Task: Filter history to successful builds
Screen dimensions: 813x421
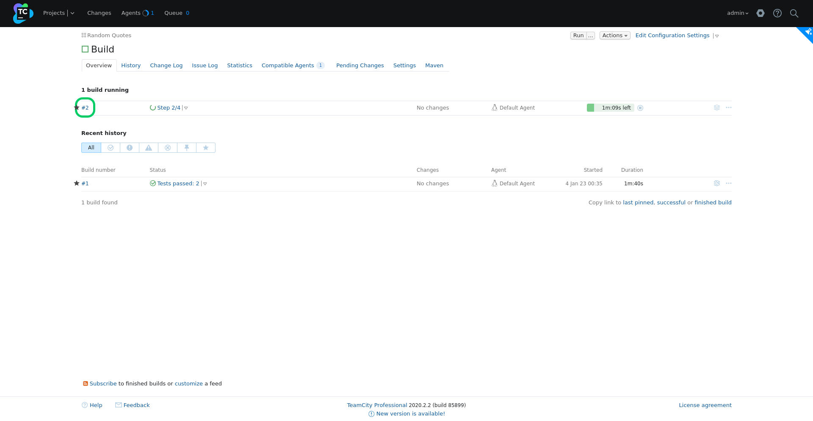Action: [x=111, y=148]
